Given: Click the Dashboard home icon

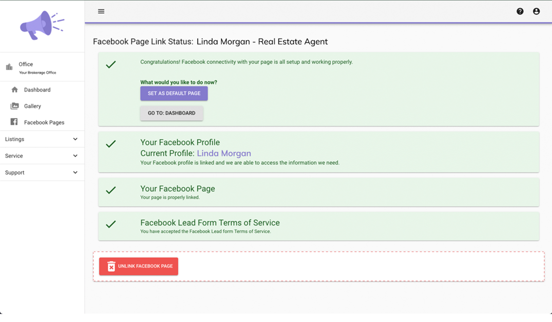Looking at the screenshot, I should (x=15, y=90).
